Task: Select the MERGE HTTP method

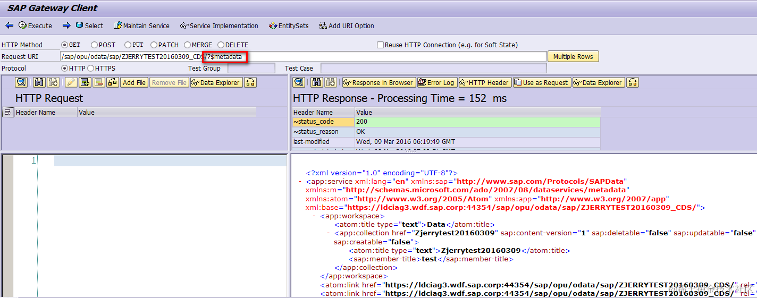Action: 188,45
